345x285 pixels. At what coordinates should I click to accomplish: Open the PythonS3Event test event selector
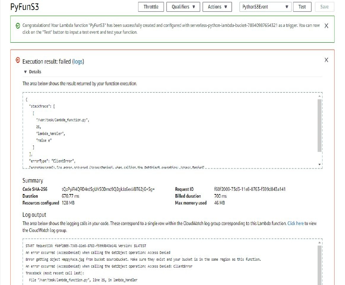265,7
